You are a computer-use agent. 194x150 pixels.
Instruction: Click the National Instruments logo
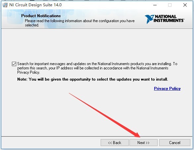click(165, 19)
